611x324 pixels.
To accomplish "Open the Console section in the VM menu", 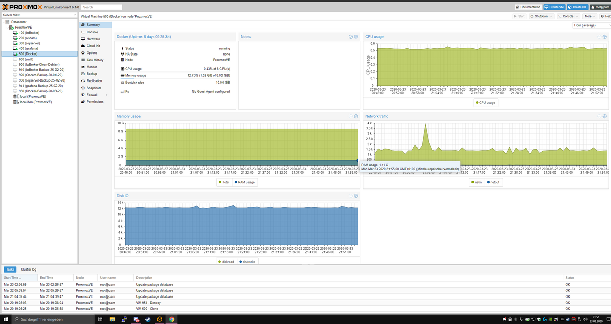I will tap(95, 32).
